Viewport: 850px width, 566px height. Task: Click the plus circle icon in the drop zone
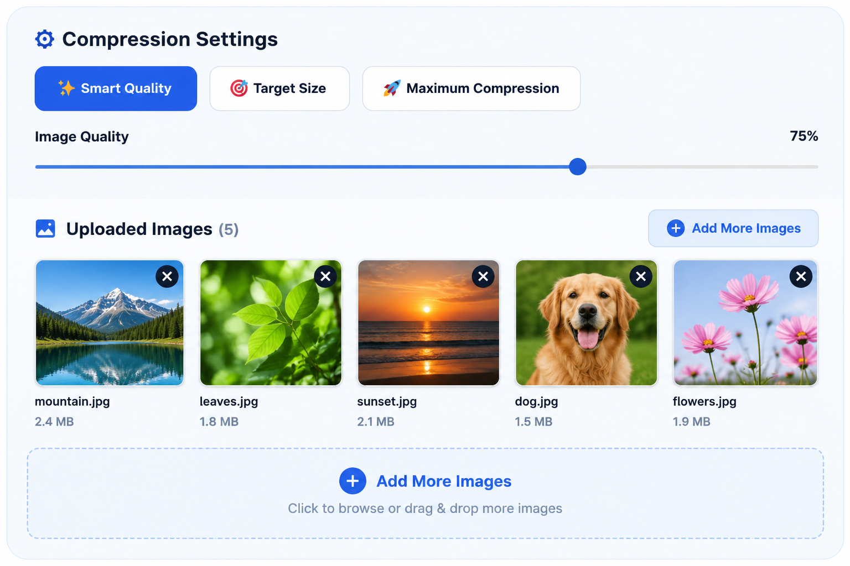[x=353, y=481]
